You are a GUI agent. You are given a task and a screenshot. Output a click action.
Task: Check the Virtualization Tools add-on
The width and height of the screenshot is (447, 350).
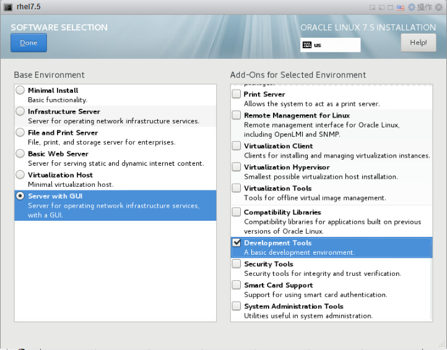[237, 188]
